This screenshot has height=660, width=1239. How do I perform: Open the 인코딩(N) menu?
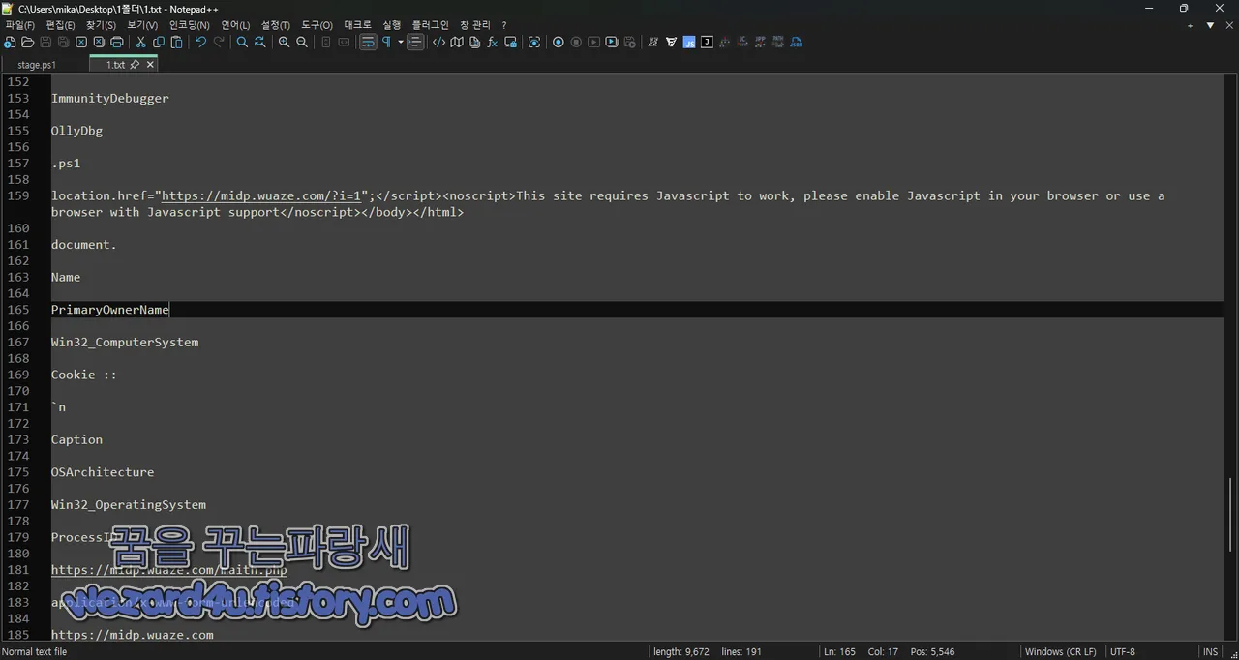pos(189,25)
